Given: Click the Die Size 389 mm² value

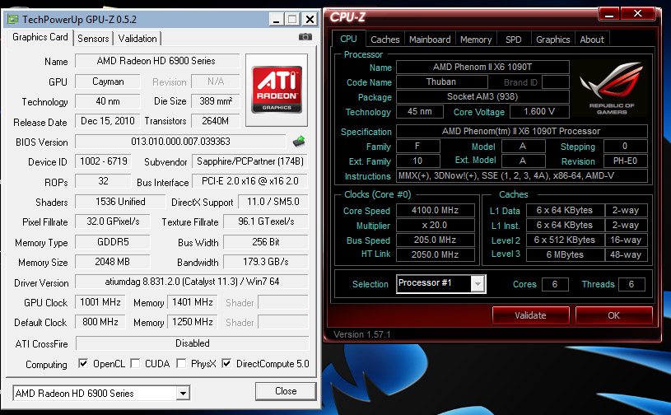Looking at the screenshot, I should point(215,101).
